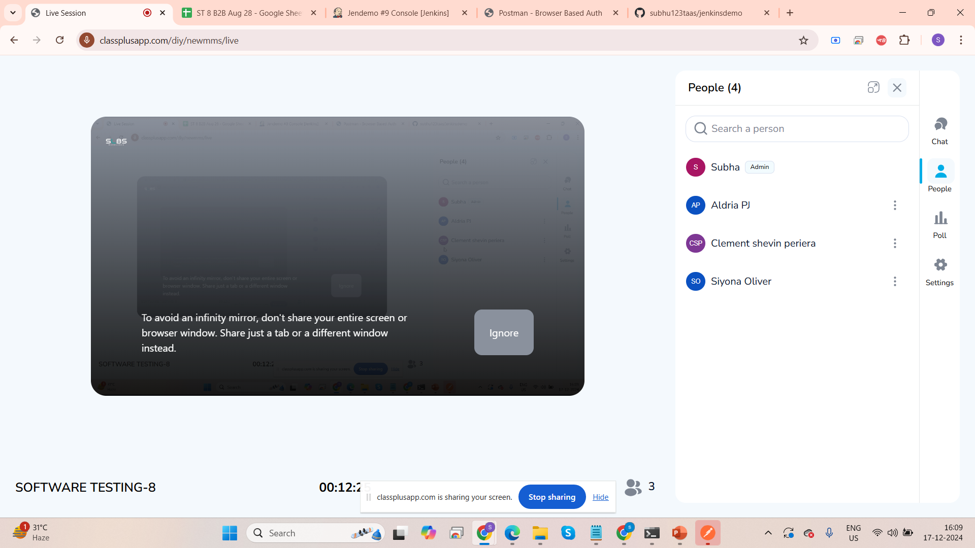Bookmark this page with star icon
Viewport: 975px width, 548px height.
[803, 41]
